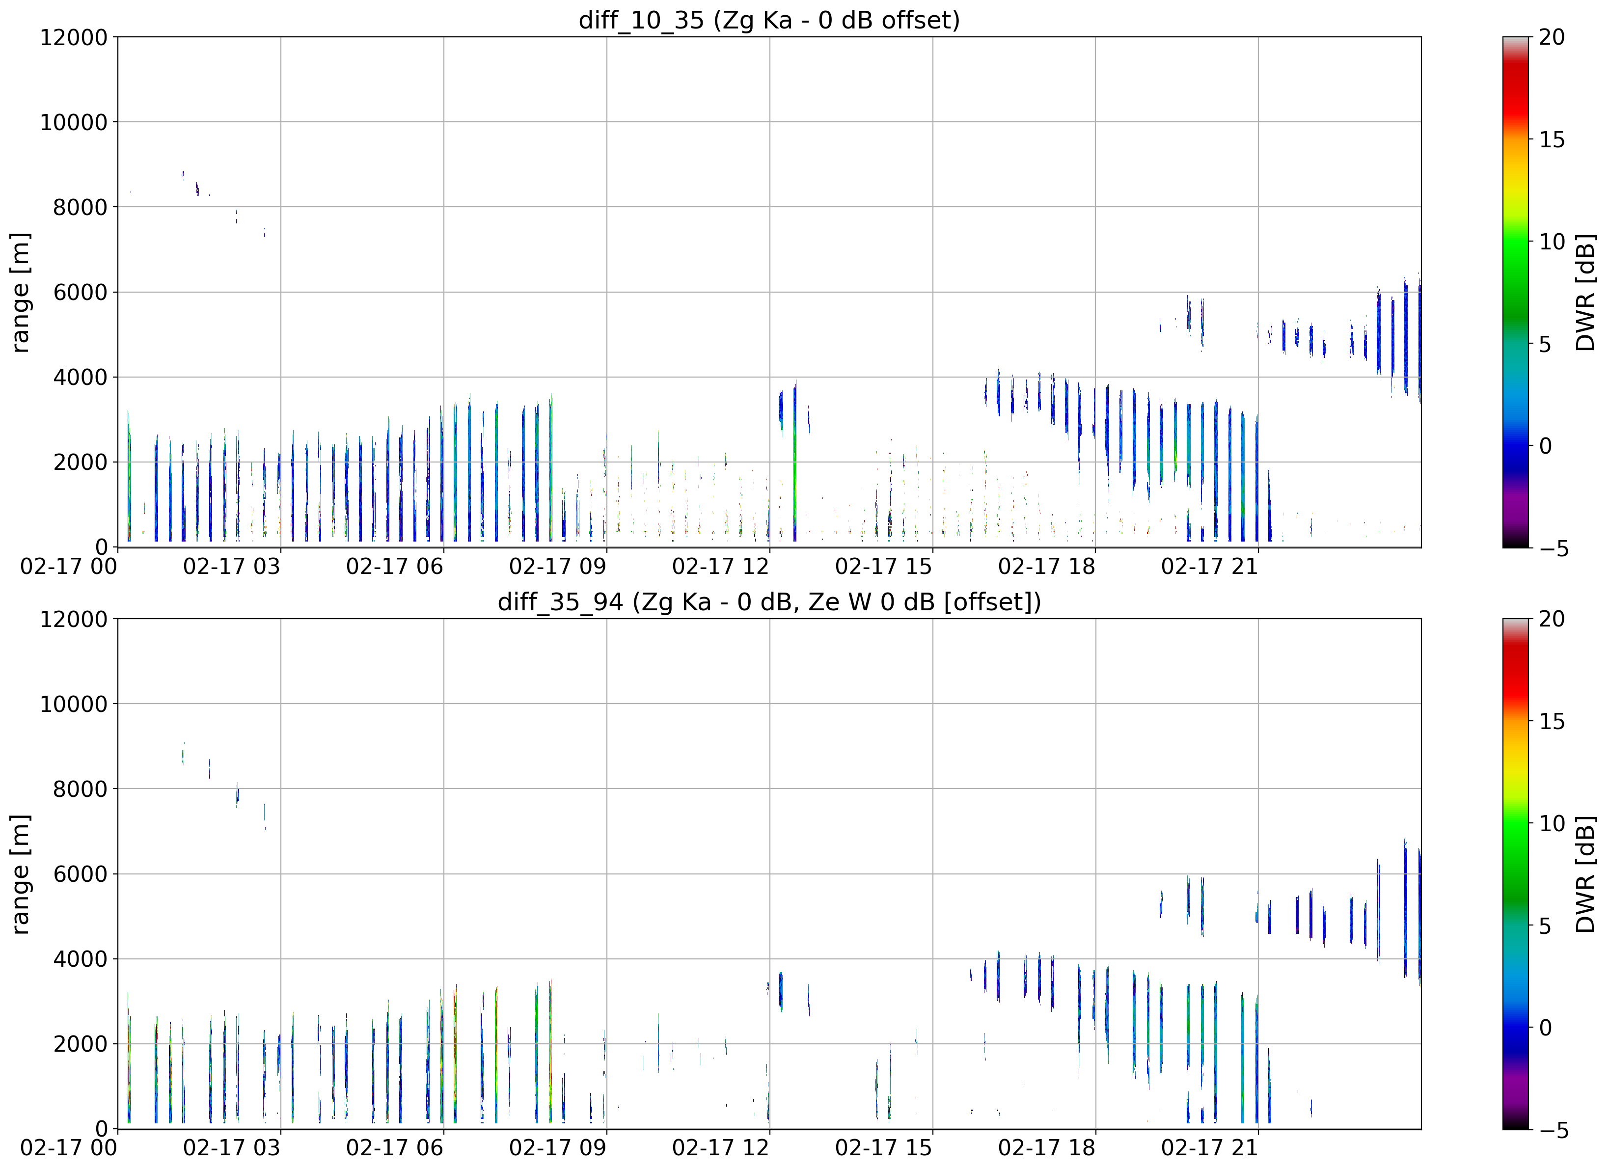Click "02-17 12" x-tick under diff_10_35 plot
This screenshot has width=1609, height=1170.
tap(721, 566)
